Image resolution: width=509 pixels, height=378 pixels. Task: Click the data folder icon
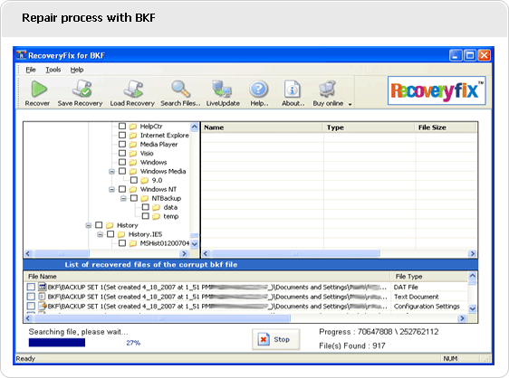pos(156,207)
